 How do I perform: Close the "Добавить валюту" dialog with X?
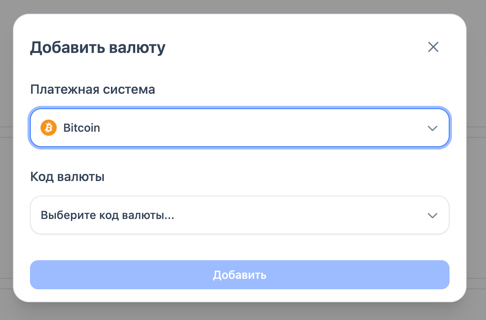coord(433,47)
